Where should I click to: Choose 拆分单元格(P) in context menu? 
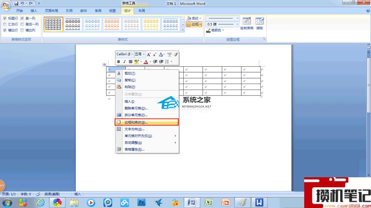tap(147, 115)
